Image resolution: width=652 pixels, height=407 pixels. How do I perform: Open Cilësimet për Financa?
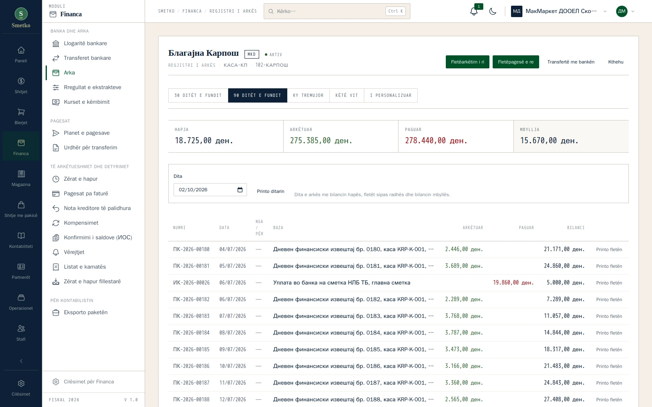[93, 382]
